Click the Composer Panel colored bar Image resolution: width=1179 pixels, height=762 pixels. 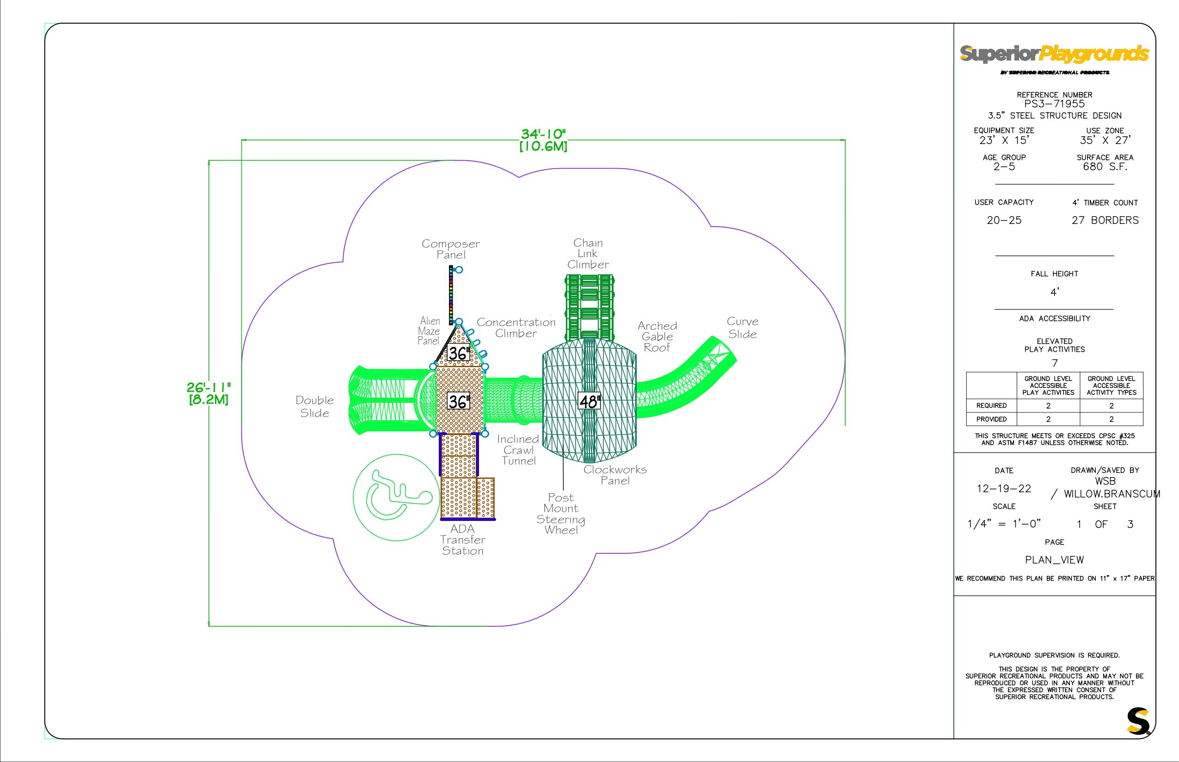coord(451,295)
